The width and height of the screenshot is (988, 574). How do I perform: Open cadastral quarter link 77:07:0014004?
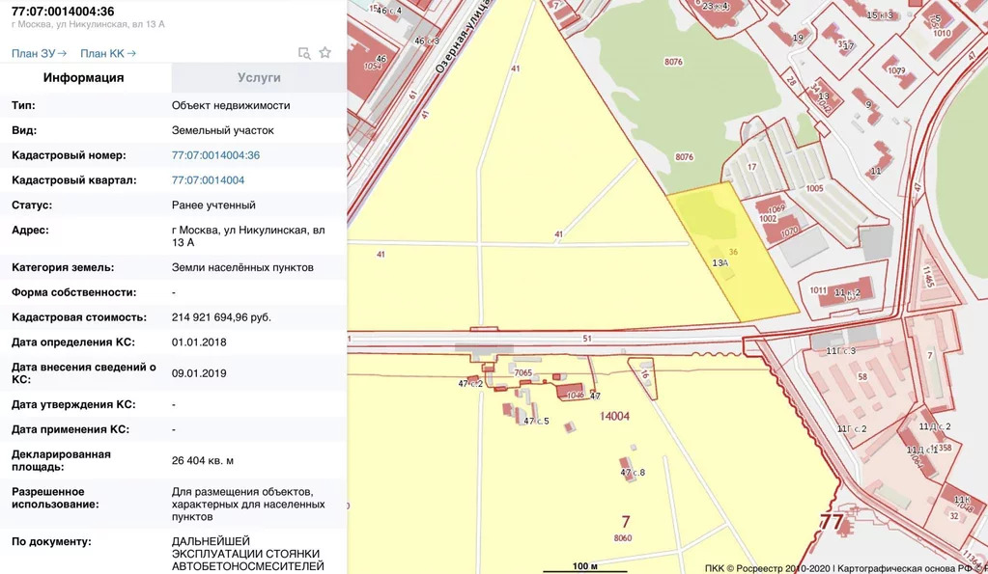208,180
